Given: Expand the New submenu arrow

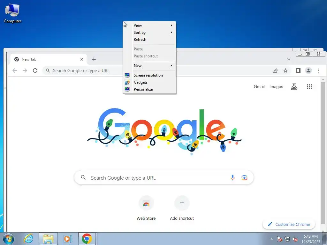Looking at the screenshot, I should click(171, 66).
